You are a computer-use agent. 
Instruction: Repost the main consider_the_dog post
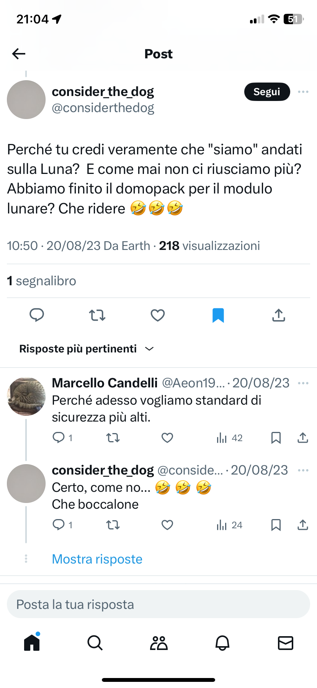point(97,315)
